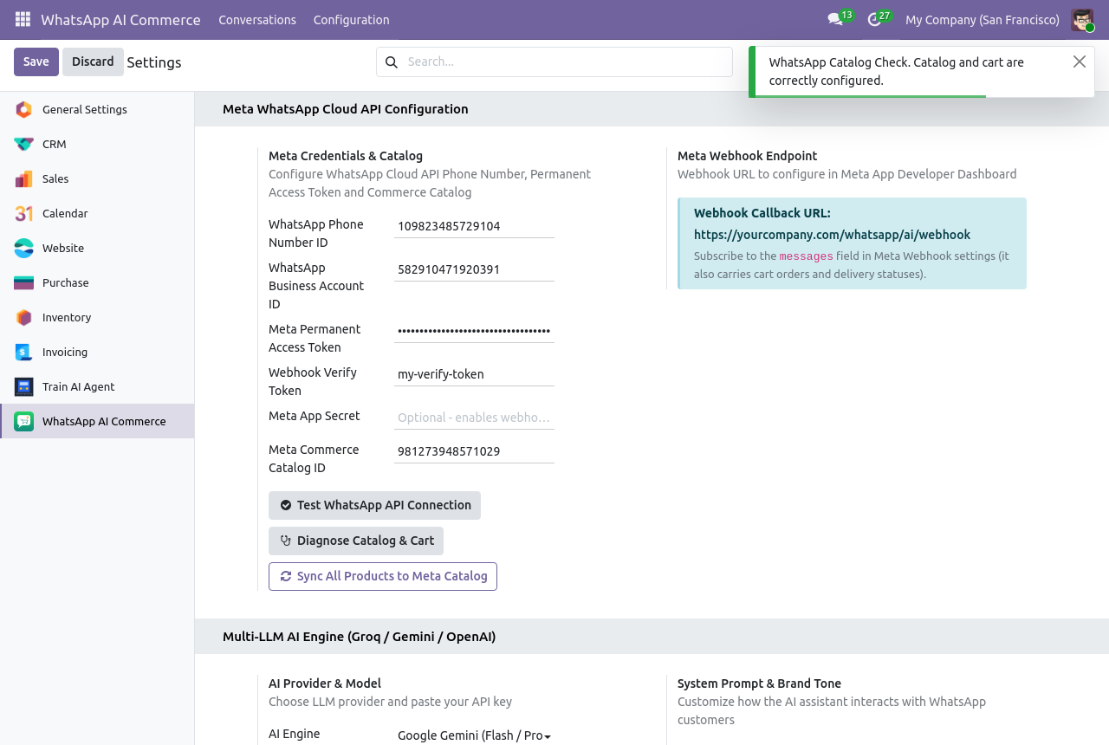Open the user avatar menu

click(x=1082, y=20)
